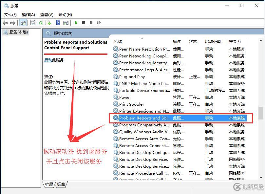Click the Properties toolbar icon
Image resolution: width=265 pixels, height=194 pixels.
tap(33, 23)
